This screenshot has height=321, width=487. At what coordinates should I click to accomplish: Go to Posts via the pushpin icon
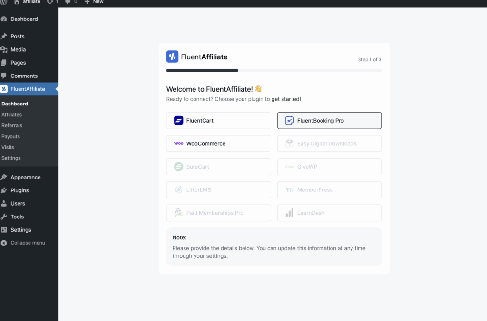point(29,36)
